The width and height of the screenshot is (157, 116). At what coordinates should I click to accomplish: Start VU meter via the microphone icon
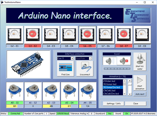click(140, 61)
